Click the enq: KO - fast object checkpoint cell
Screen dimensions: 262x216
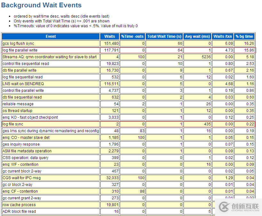[x=51, y=117]
